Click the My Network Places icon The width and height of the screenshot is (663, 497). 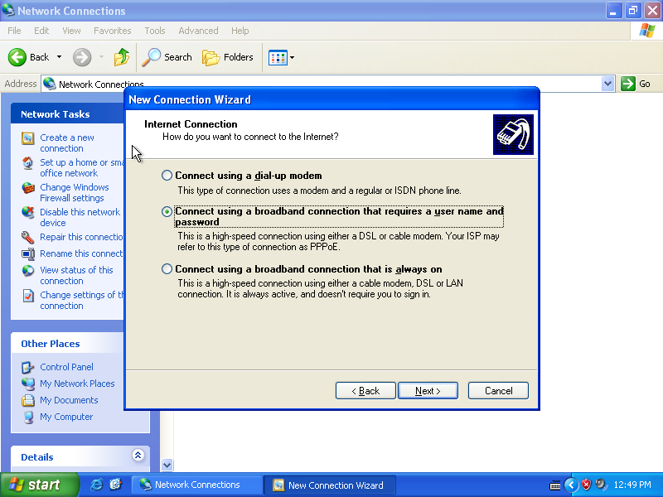tap(28, 384)
